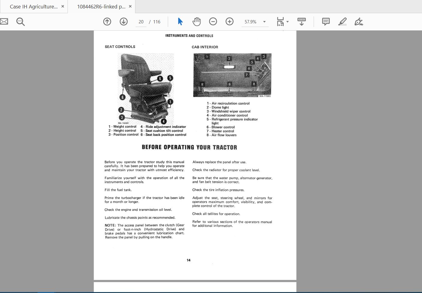Click 'Always replace the panel after use.'
Viewport: 422px width, 293px height.
tap(219, 162)
